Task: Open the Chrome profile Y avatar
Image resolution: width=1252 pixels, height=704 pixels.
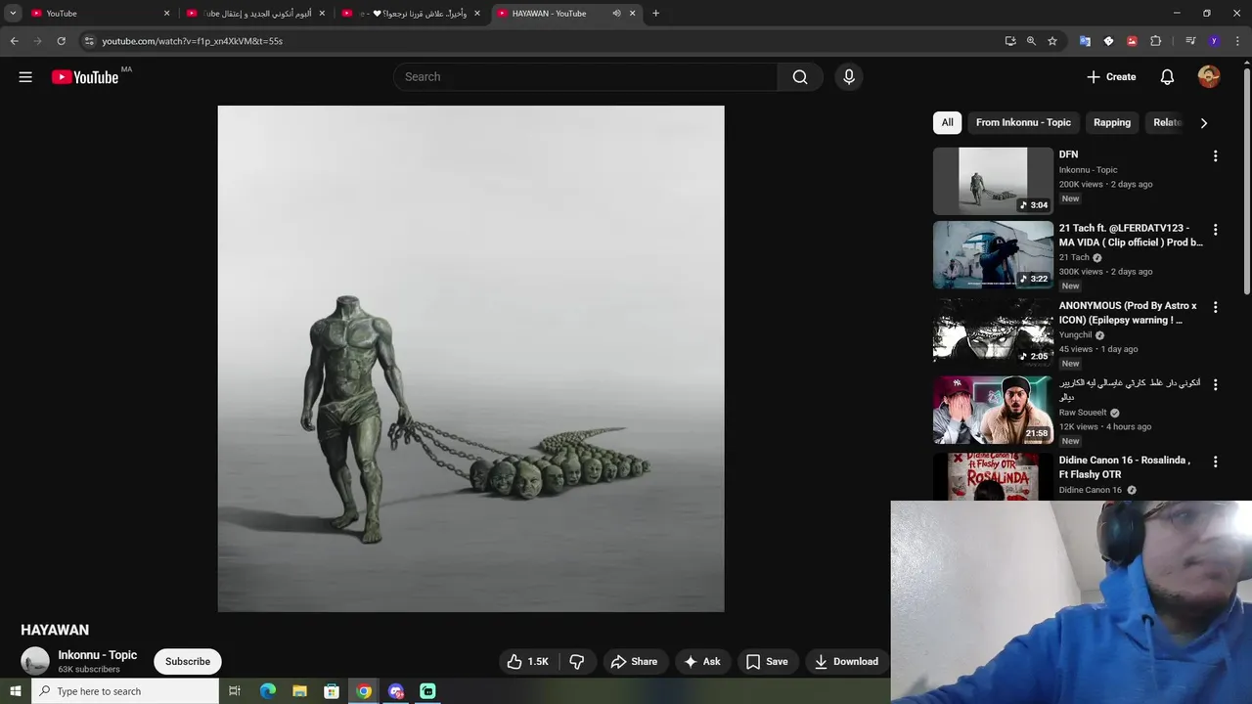Action: [1214, 41]
